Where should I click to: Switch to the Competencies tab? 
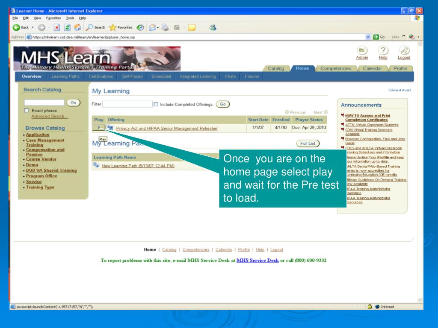336,69
